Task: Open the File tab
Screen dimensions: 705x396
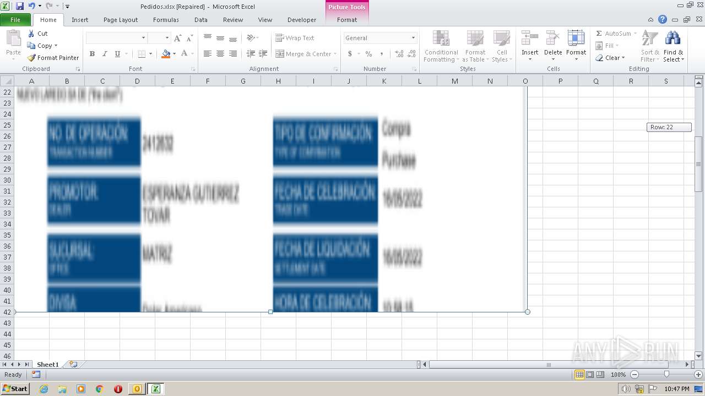Action: (x=15, y=20)
